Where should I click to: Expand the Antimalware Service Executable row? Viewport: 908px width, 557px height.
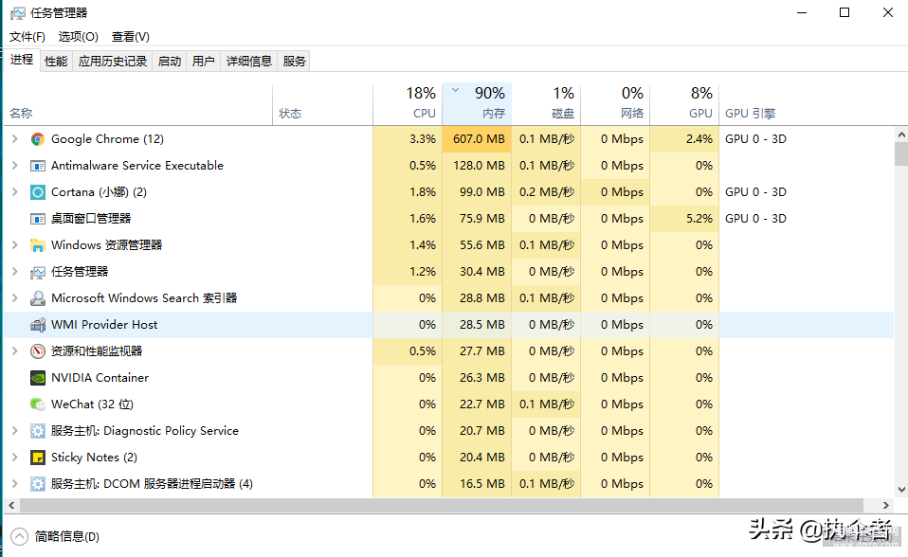pos(15,166)
